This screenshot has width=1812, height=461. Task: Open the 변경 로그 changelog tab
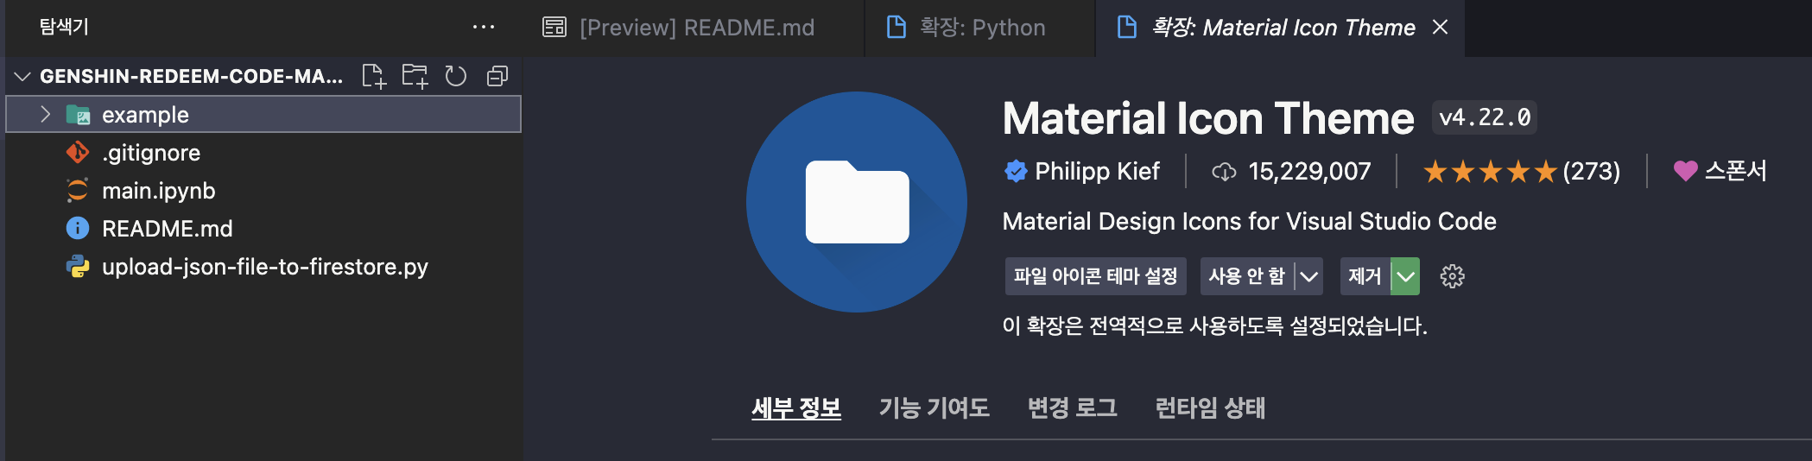[1073, 407]
